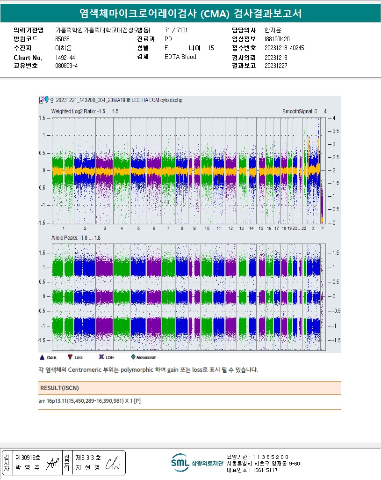Click the SML logo in the footer
Screen dimensions: 381x480
point(180,463)
